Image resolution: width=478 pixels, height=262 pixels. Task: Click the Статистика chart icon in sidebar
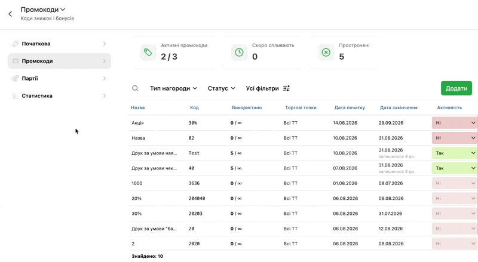click(x=16, y=95)
